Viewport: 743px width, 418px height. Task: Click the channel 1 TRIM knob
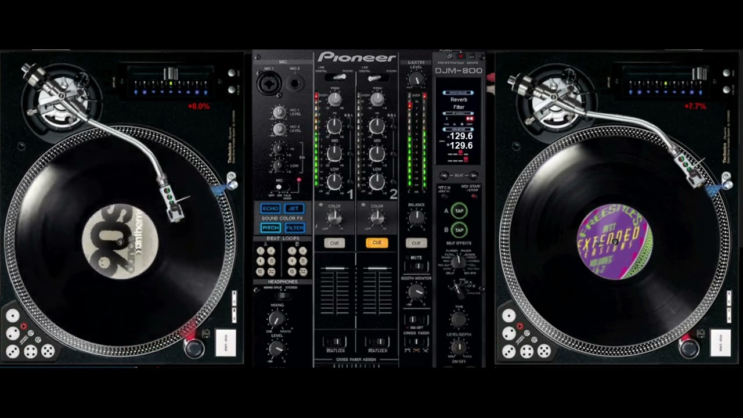pyautogui.click(x=334, y=99)
